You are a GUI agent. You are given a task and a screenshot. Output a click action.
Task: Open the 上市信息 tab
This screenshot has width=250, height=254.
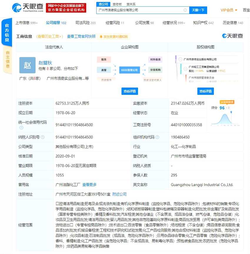tap(26, 23)
